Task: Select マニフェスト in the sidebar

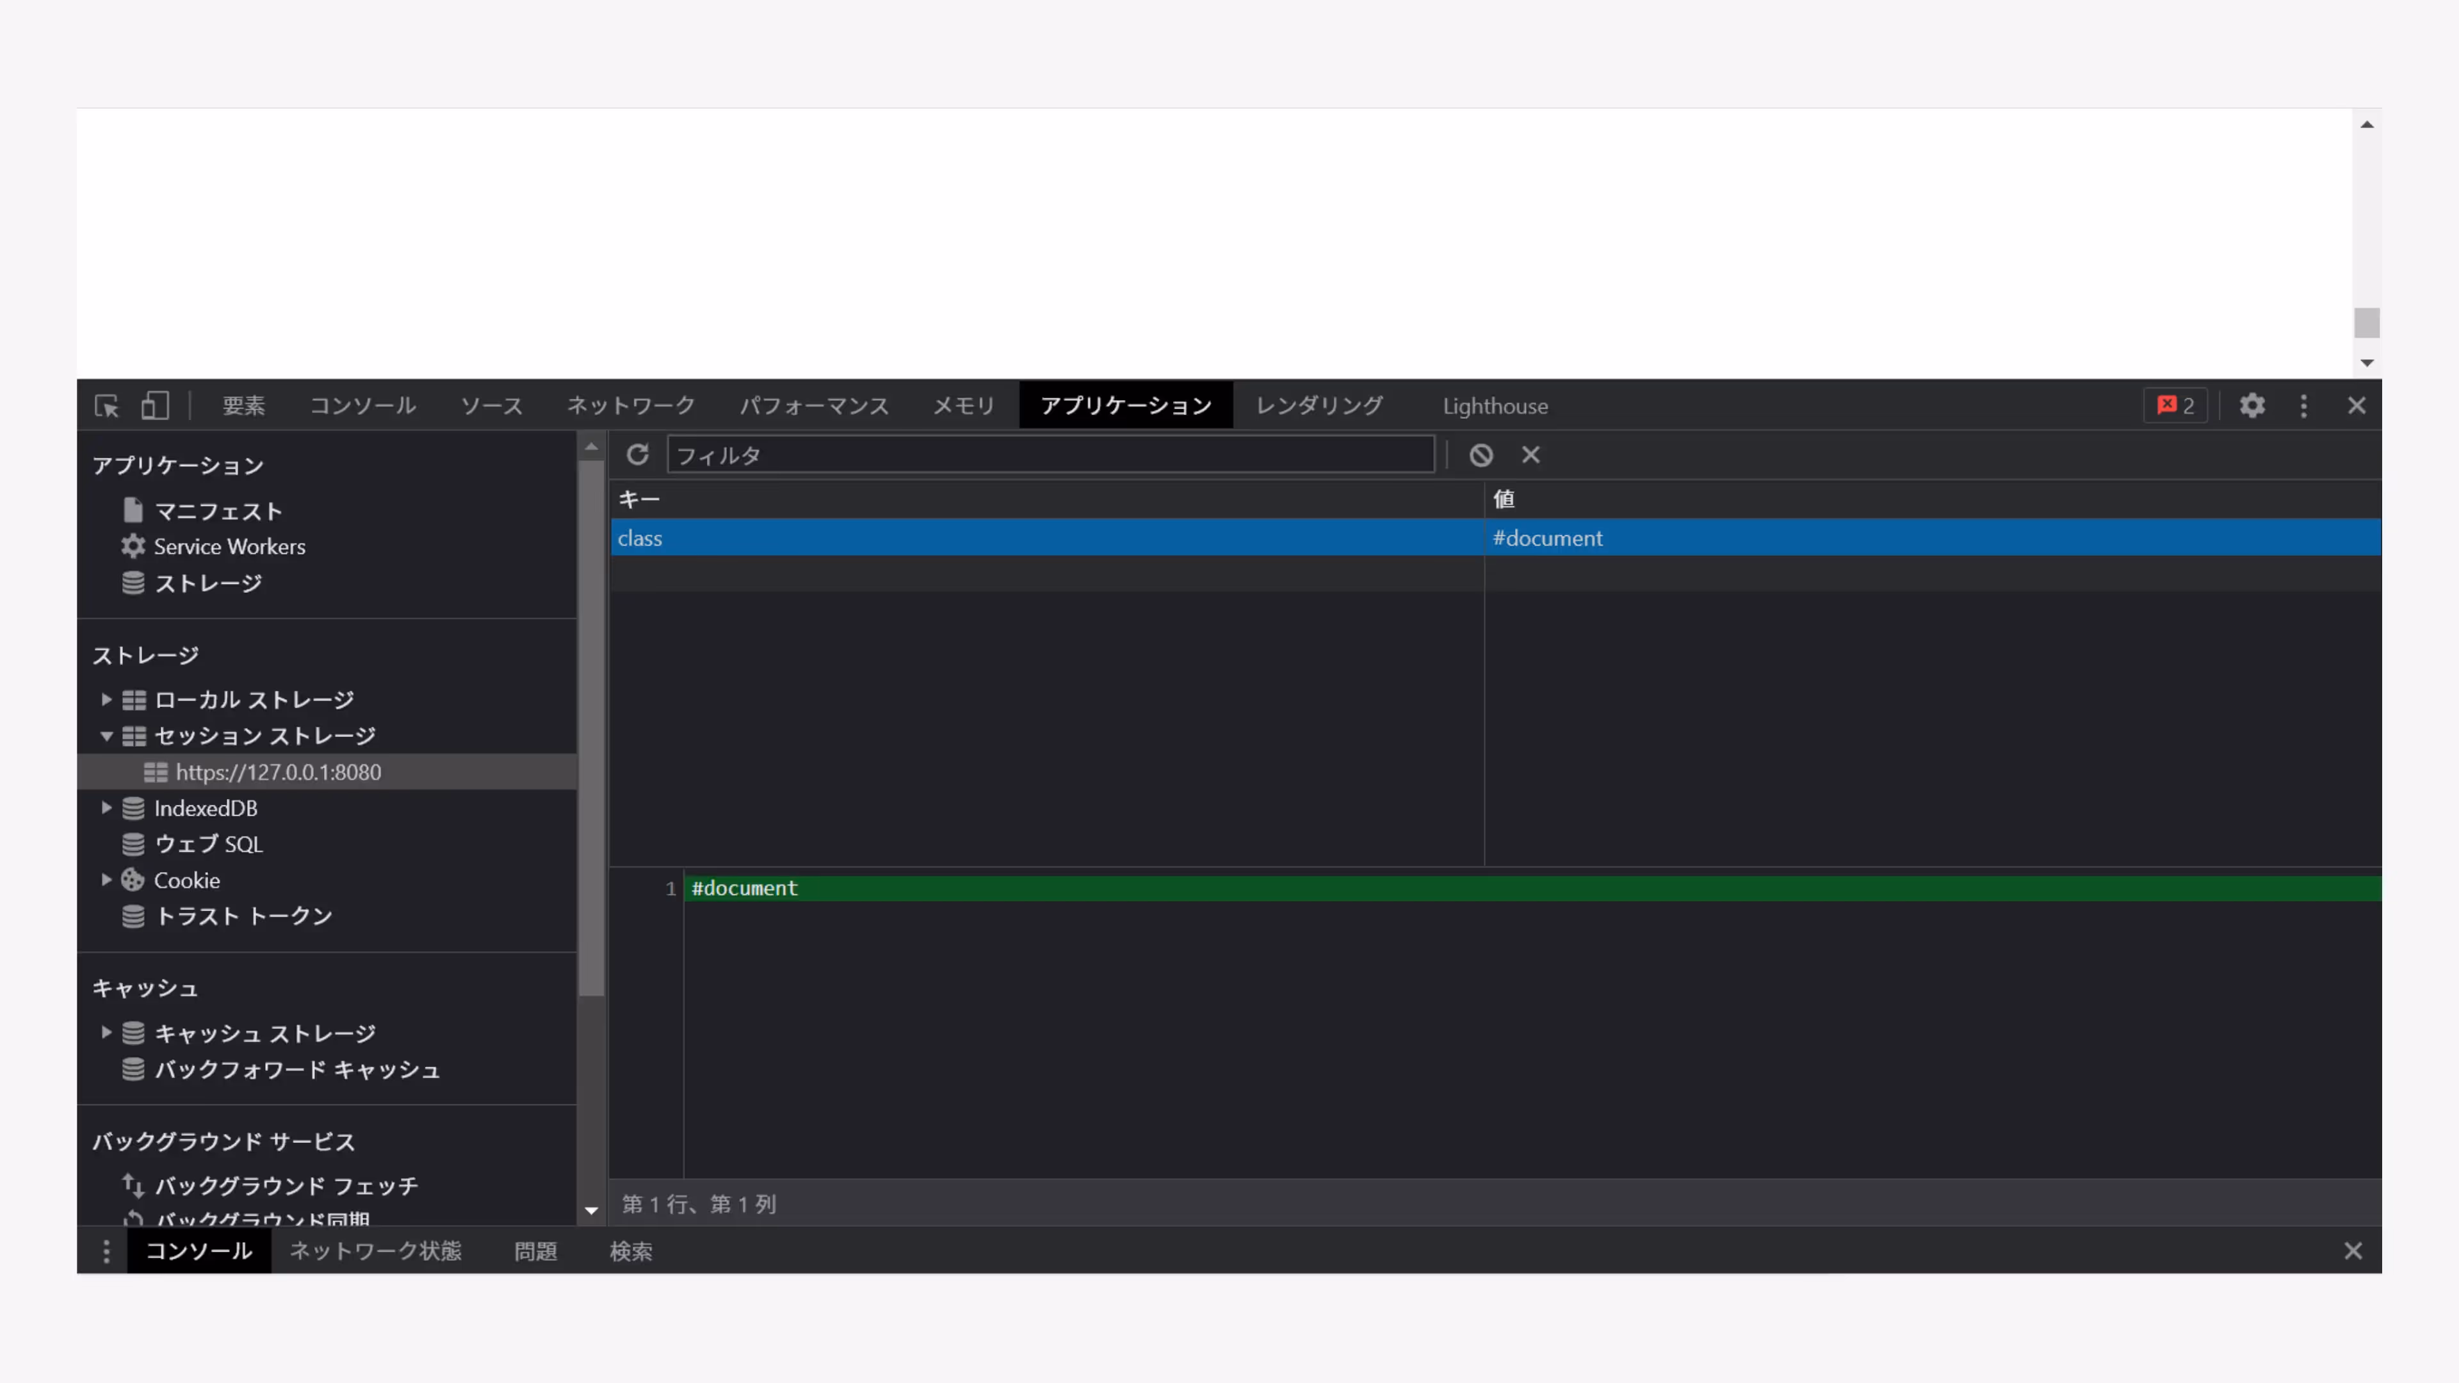Action: click(218, 512)
